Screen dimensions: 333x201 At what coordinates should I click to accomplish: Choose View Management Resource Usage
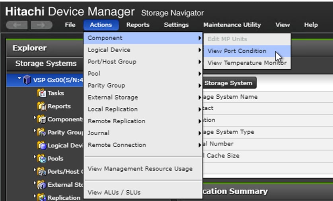tap(143, 169)
